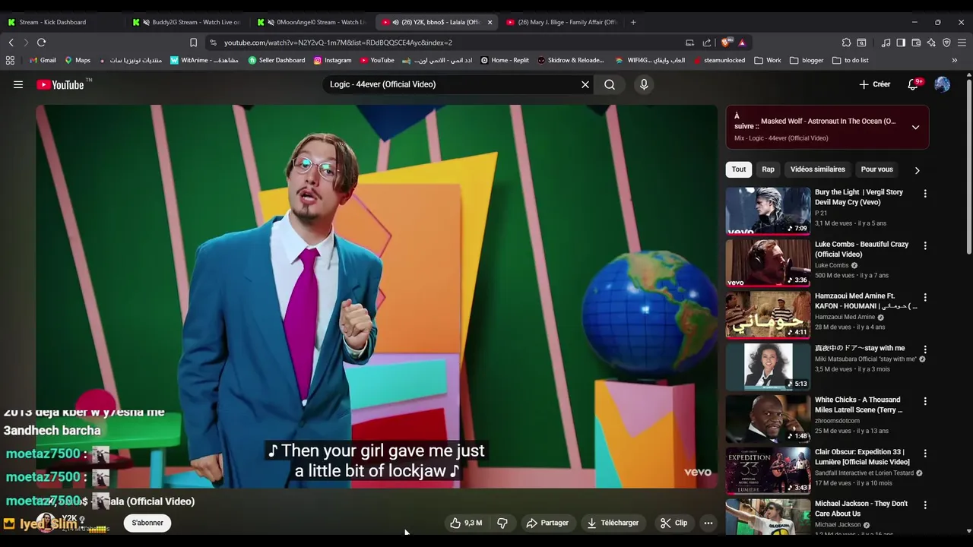Open the Brave Wallet icon
The height and width of the screenshot is (547, 973).
point(916,43)
